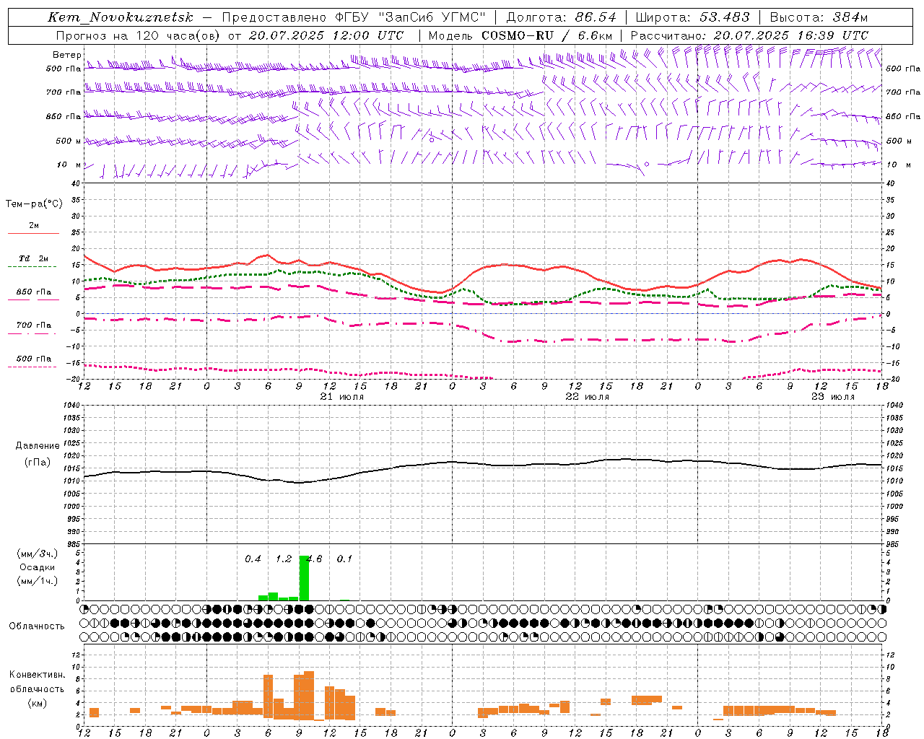Click the 0.4 precipitation value
Viewport: 924px width, 739px height.
pos(253,559)
